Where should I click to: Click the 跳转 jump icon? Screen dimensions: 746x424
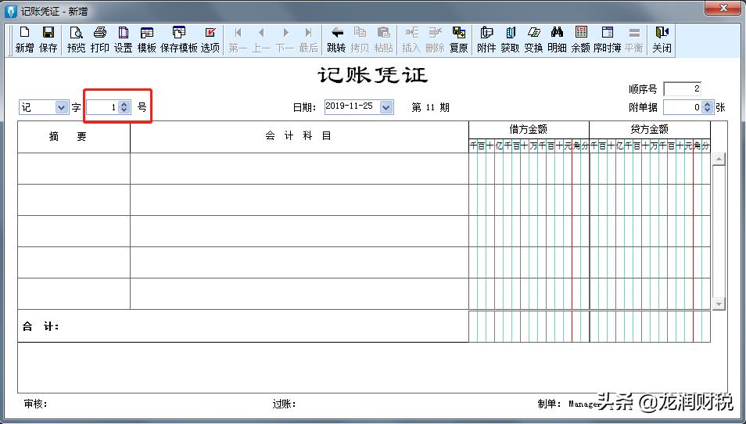pos(336,39)
